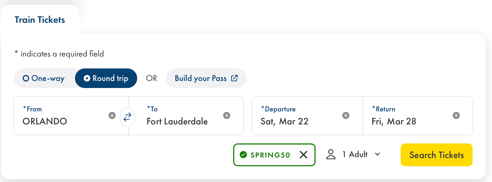Clear the From station field
The image size is (492, 182).
point(112,115)
